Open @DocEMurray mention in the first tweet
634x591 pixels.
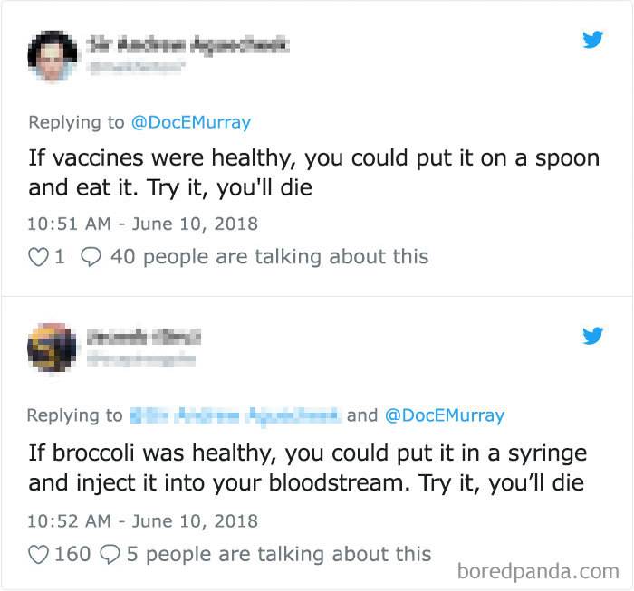pyautogui.click(x=191, y=122)
